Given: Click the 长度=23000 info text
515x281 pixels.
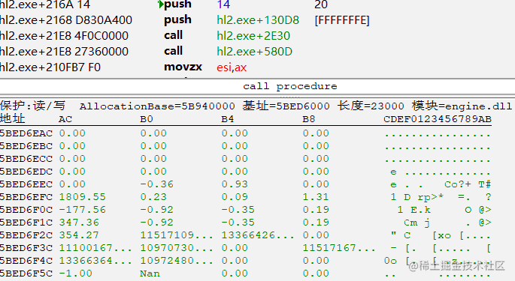Looking at the screenshot, I should coord(371,106).
